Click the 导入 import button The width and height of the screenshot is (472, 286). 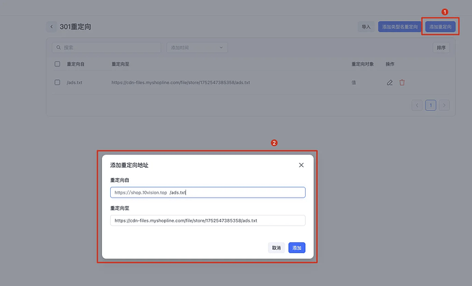coord(366,27)
